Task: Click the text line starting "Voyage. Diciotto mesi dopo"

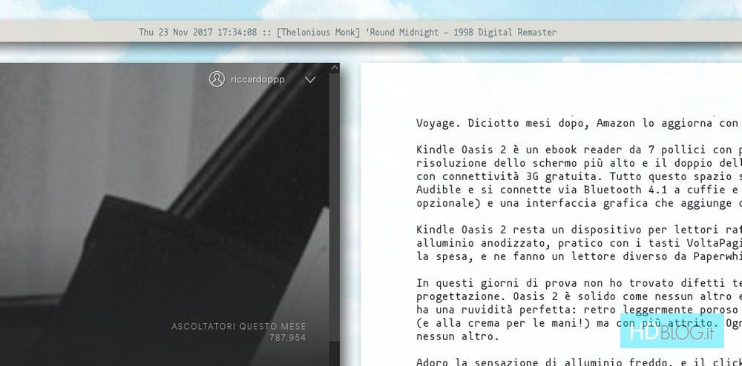Action: [579, 123]
